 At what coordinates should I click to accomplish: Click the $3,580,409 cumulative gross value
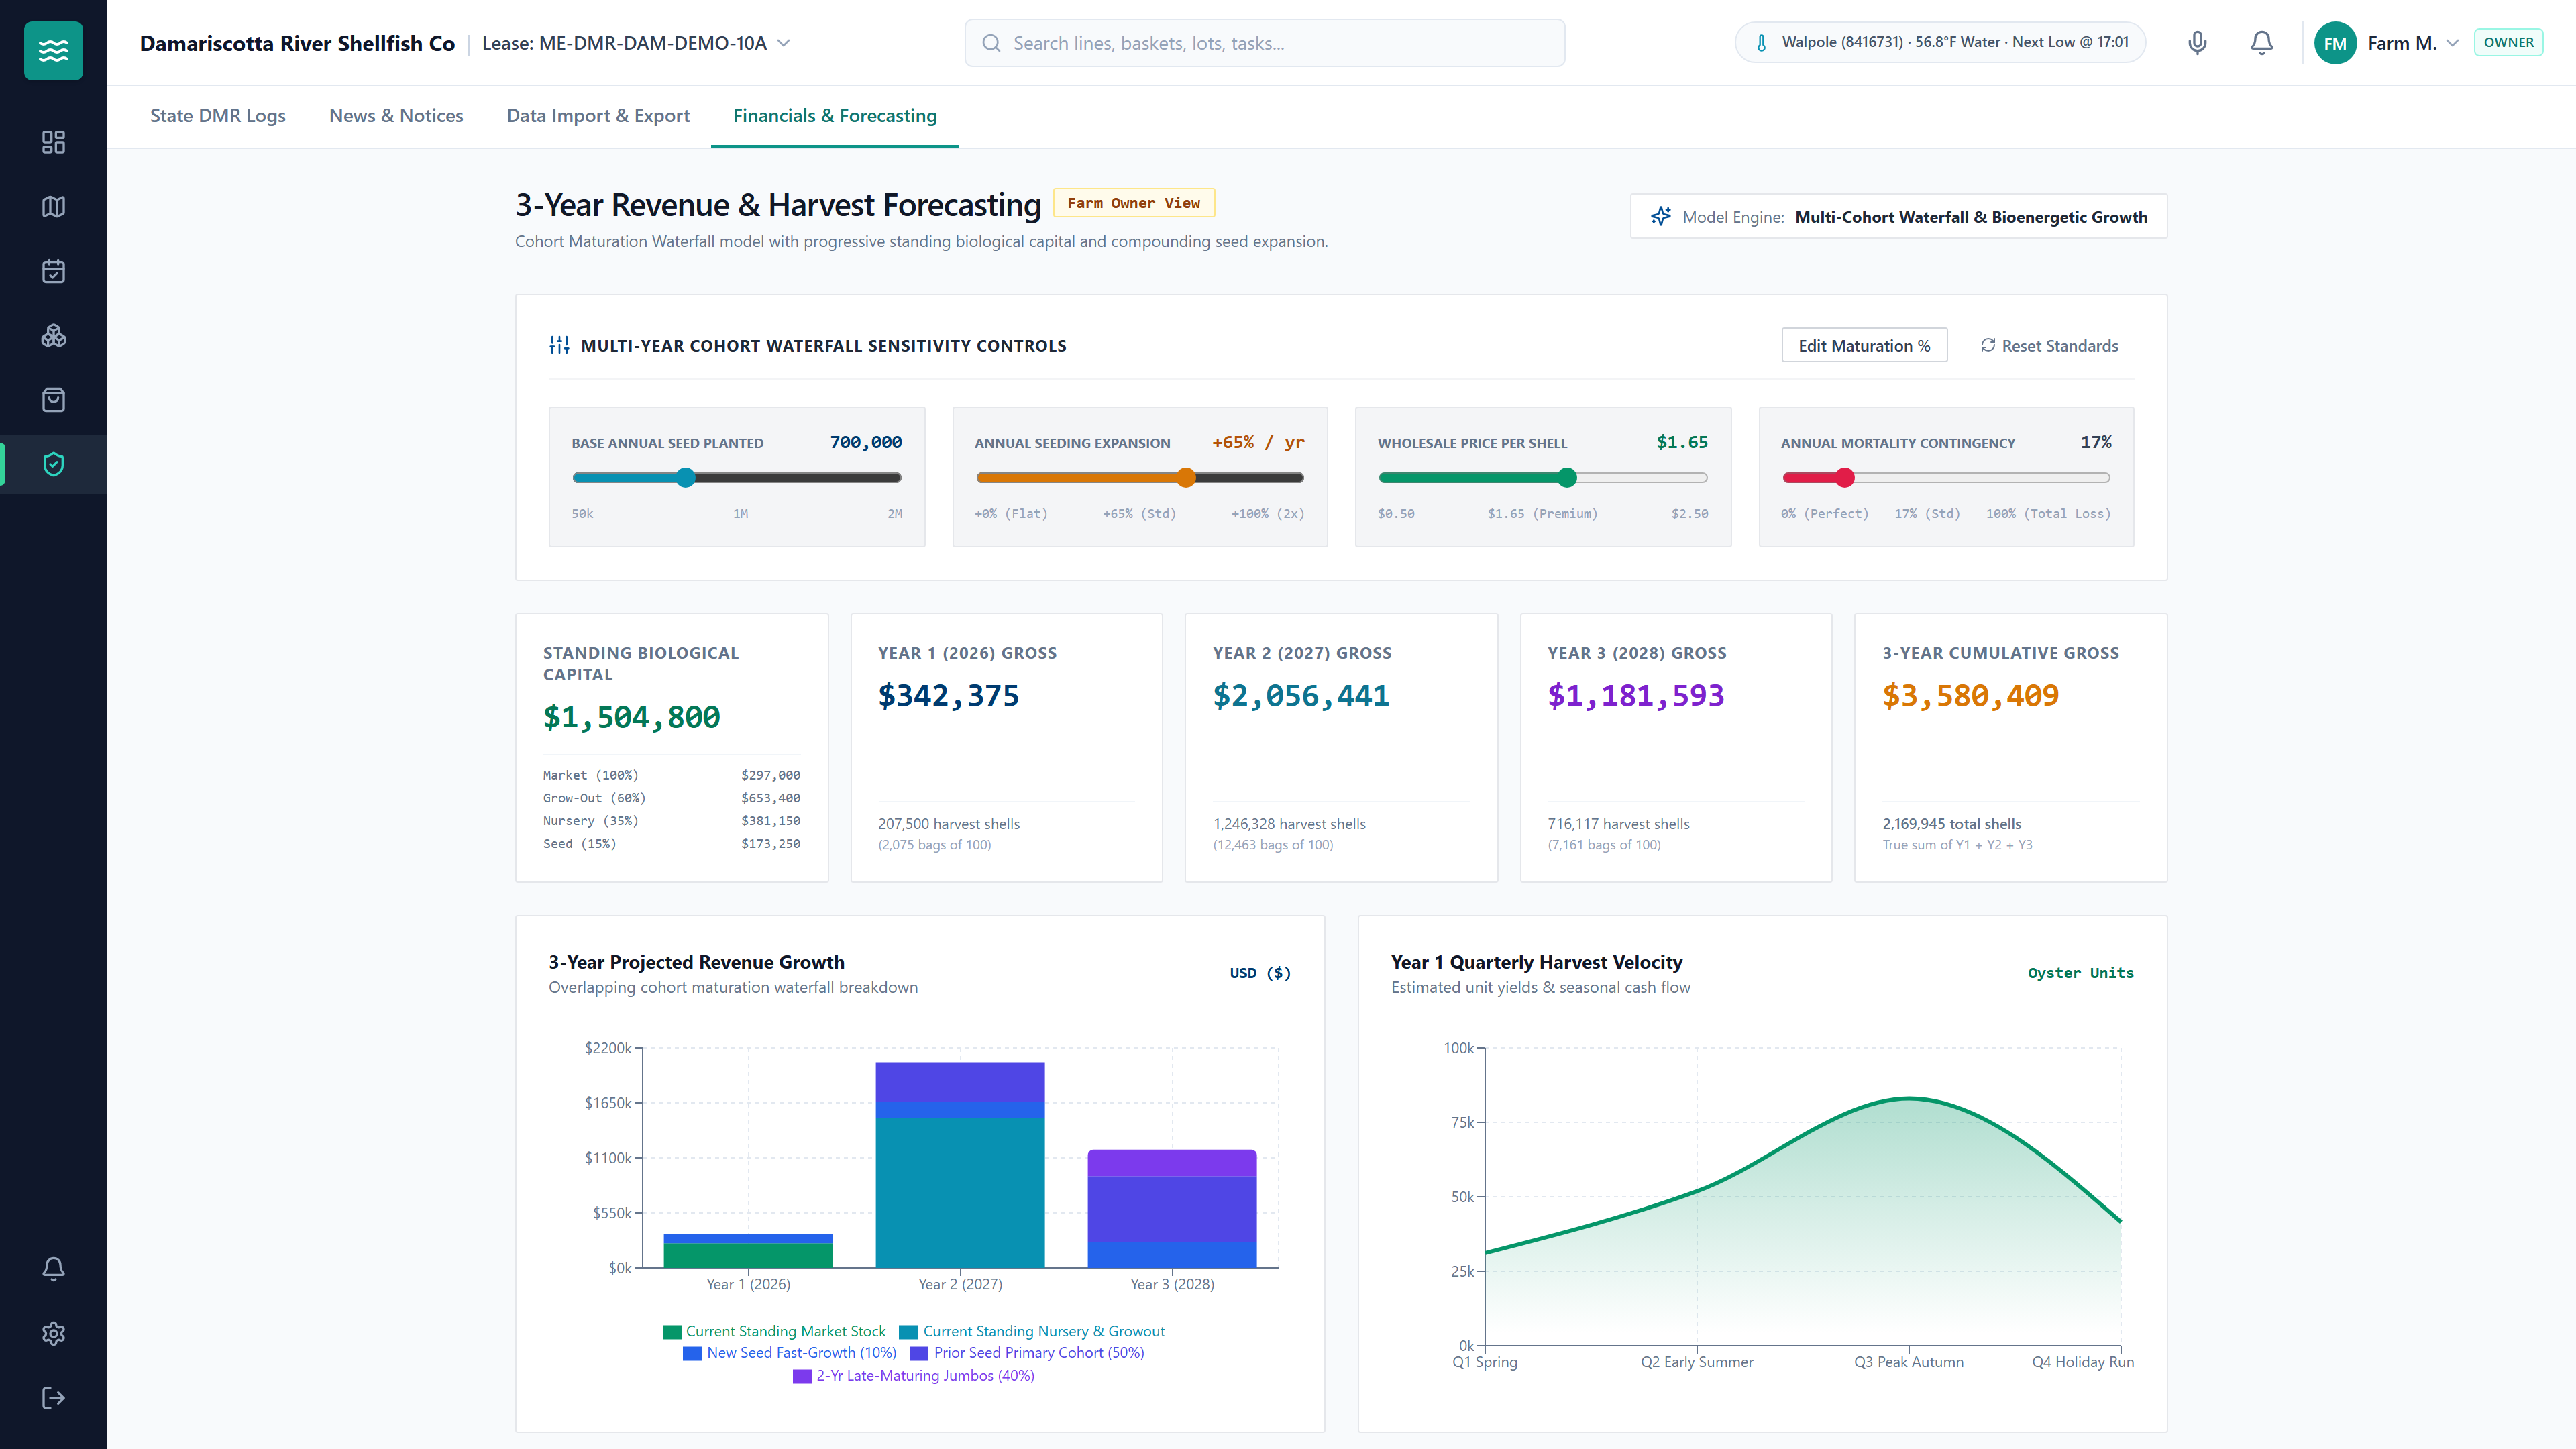1970,695
